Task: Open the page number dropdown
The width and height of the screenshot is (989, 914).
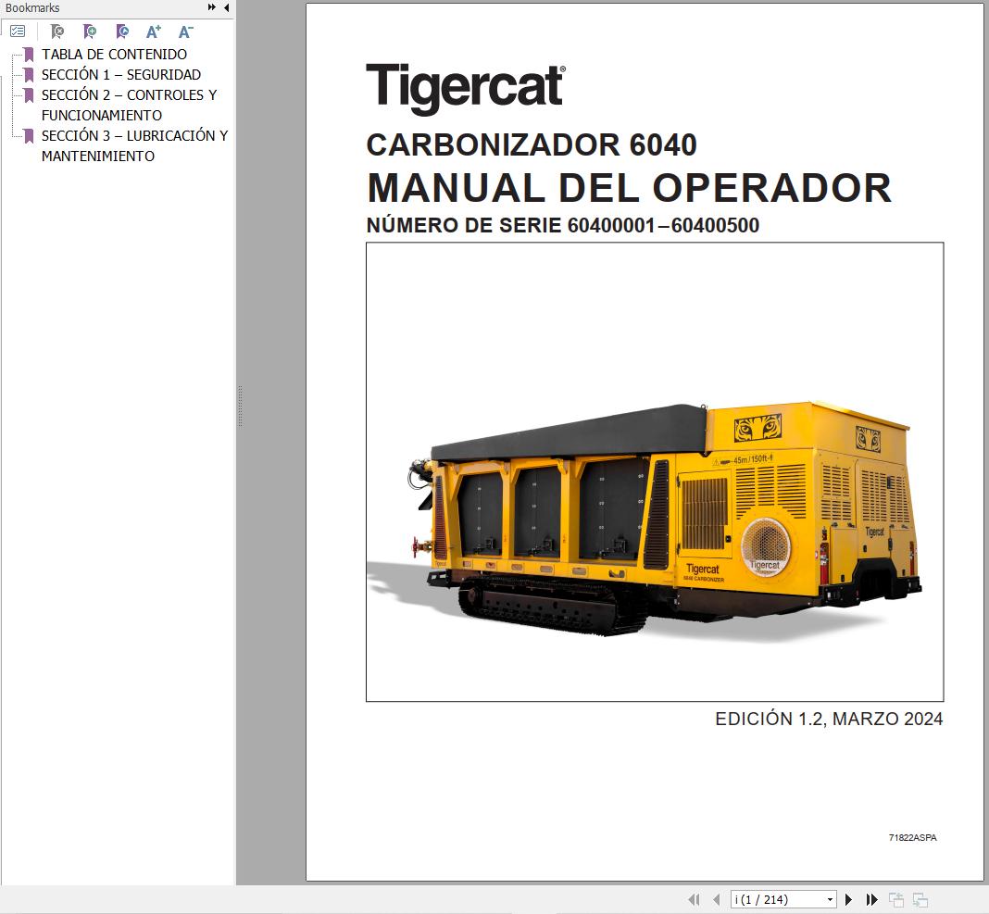Action: coord(830,898)
